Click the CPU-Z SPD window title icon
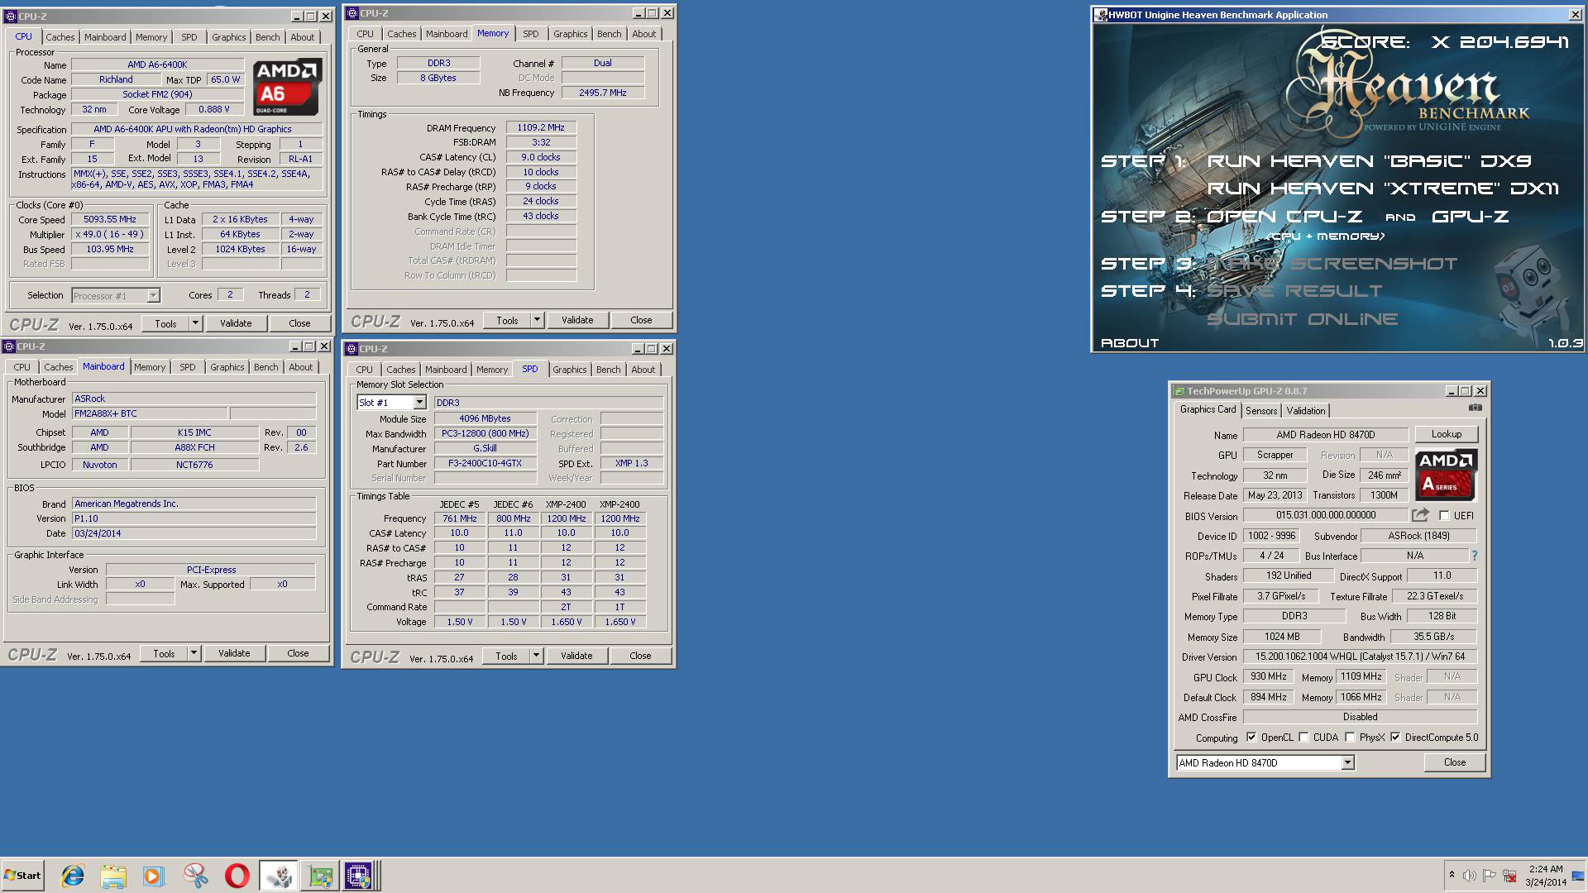The width and height of the screenshot is (1588, 893). (x=352, y=349)
